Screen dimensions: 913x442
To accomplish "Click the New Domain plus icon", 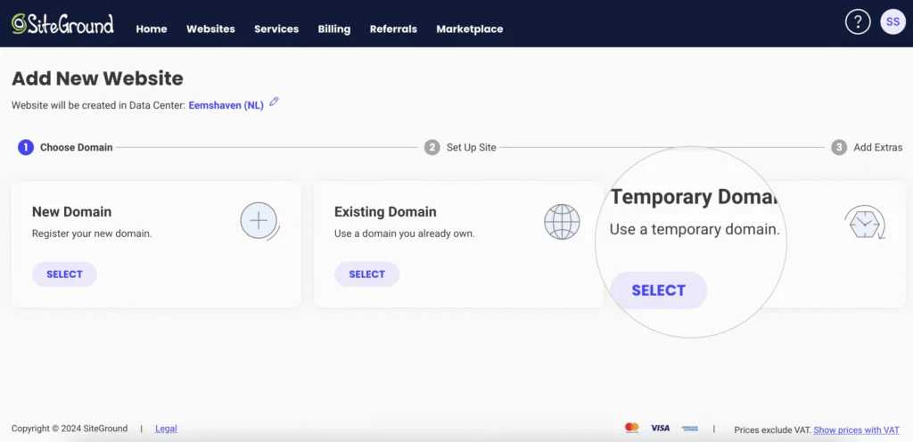I will [x=259, y=220].
